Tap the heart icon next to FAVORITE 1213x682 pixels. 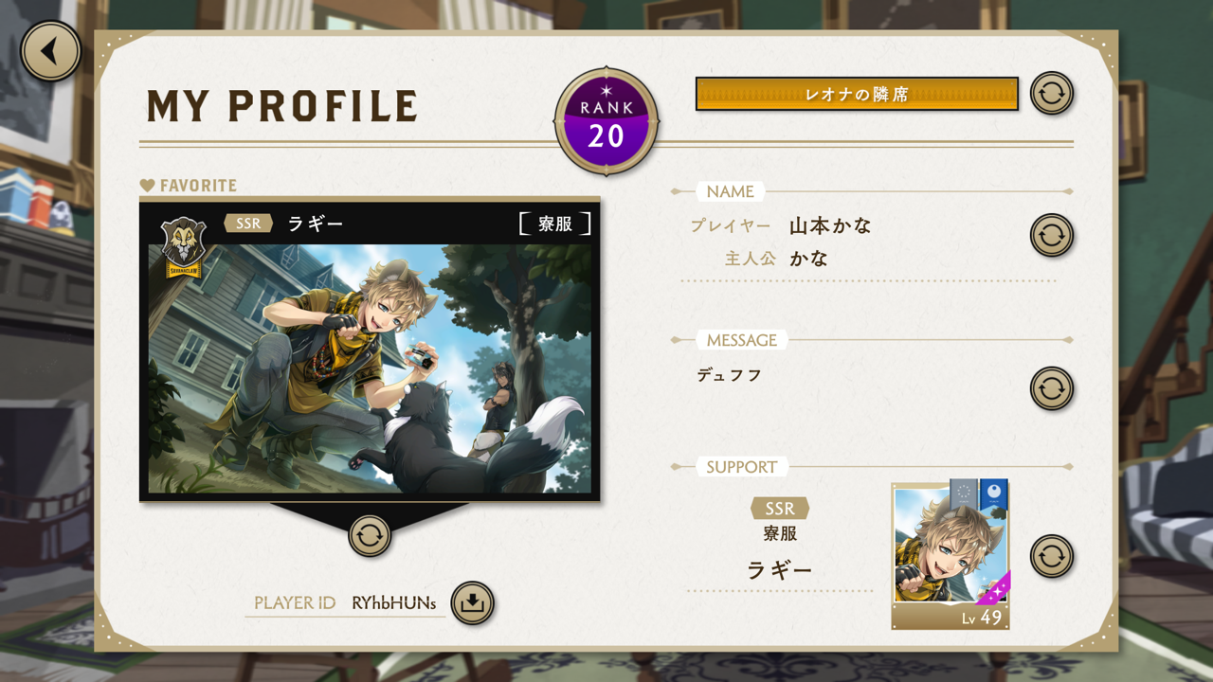(147, 186)
